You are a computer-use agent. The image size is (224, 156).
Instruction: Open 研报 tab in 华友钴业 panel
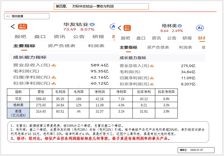pyautogui.click(x=98, y=37)
